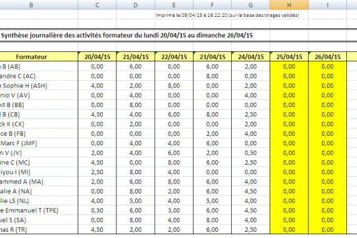Click the Imprimé le 09/04/15 text cell
The height and width of the screenshot is (238, 357).
[x=227, y=15]
